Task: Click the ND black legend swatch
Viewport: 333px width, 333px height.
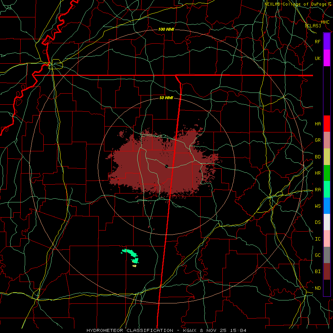Action: pos(327,288)
